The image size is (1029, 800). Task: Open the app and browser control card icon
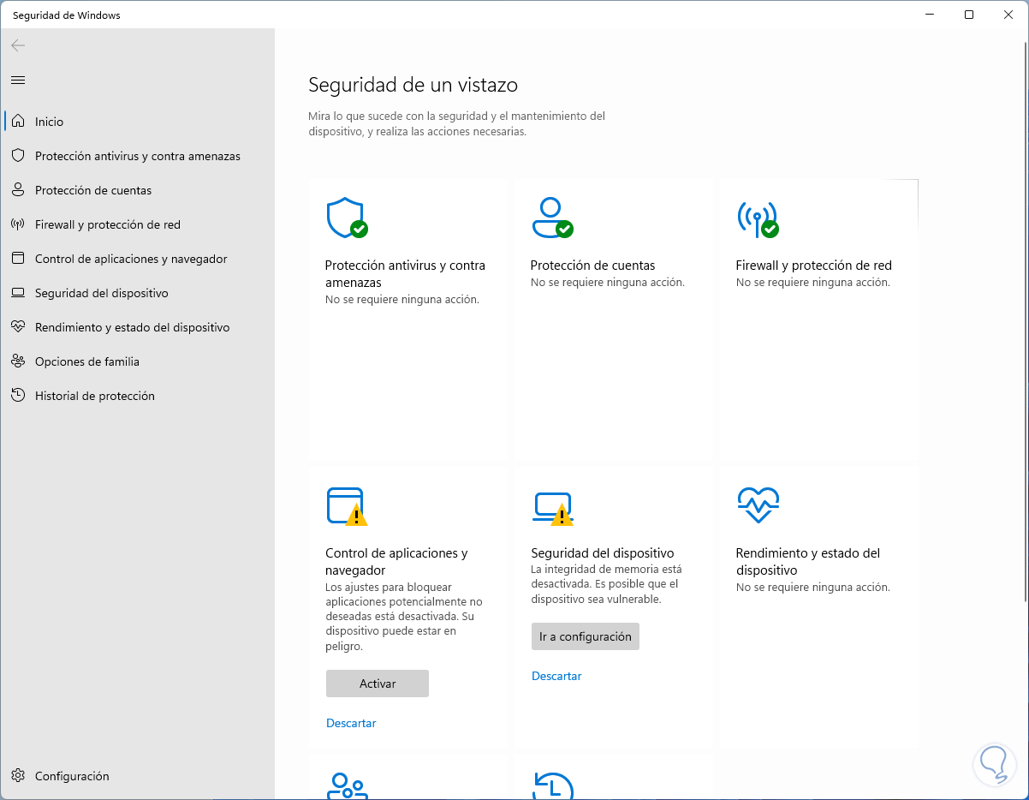[347, 506]
